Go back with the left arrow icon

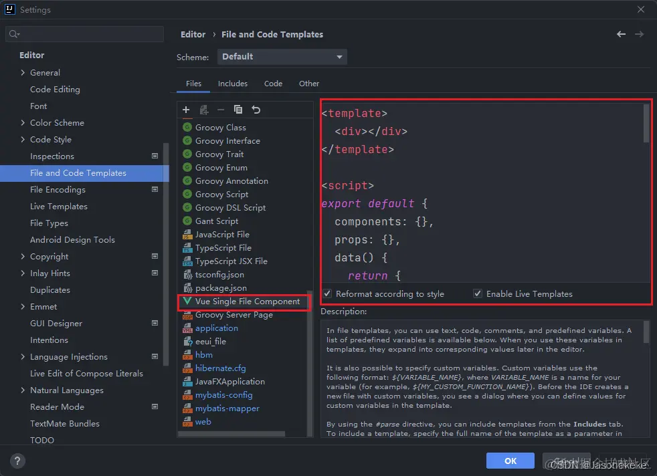pos(621,34)
